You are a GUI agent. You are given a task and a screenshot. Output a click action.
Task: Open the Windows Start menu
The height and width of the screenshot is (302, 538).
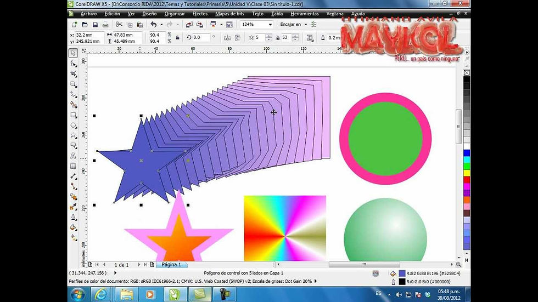(x=77, y=294)
